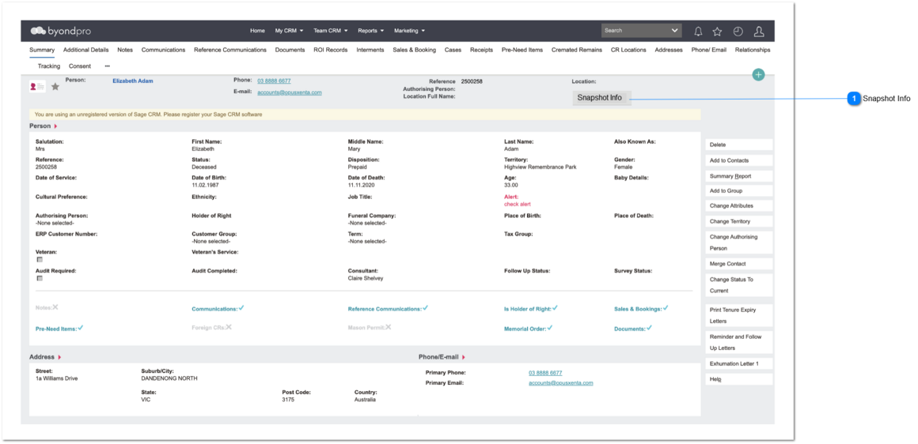Expand the My CRM menu

pyautogui.click(x=289, y=30)
